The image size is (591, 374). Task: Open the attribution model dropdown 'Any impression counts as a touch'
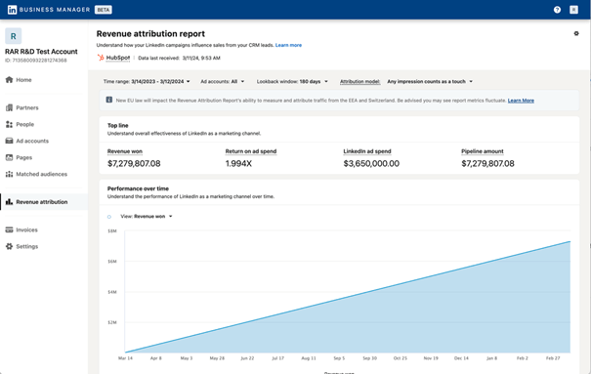[x=430, y=81]
